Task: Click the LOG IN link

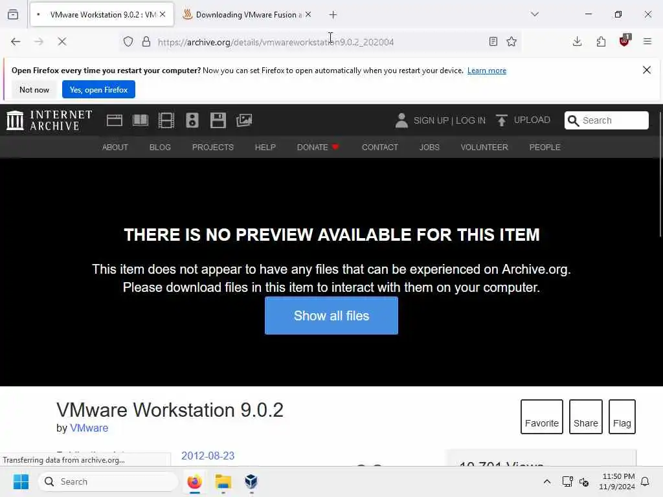Action: point(471,120)
